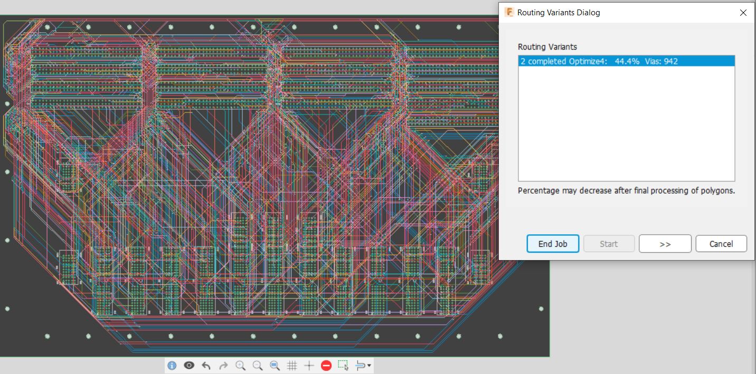Click the Fusion logo in the dialog titlebar

pos(509,12)
